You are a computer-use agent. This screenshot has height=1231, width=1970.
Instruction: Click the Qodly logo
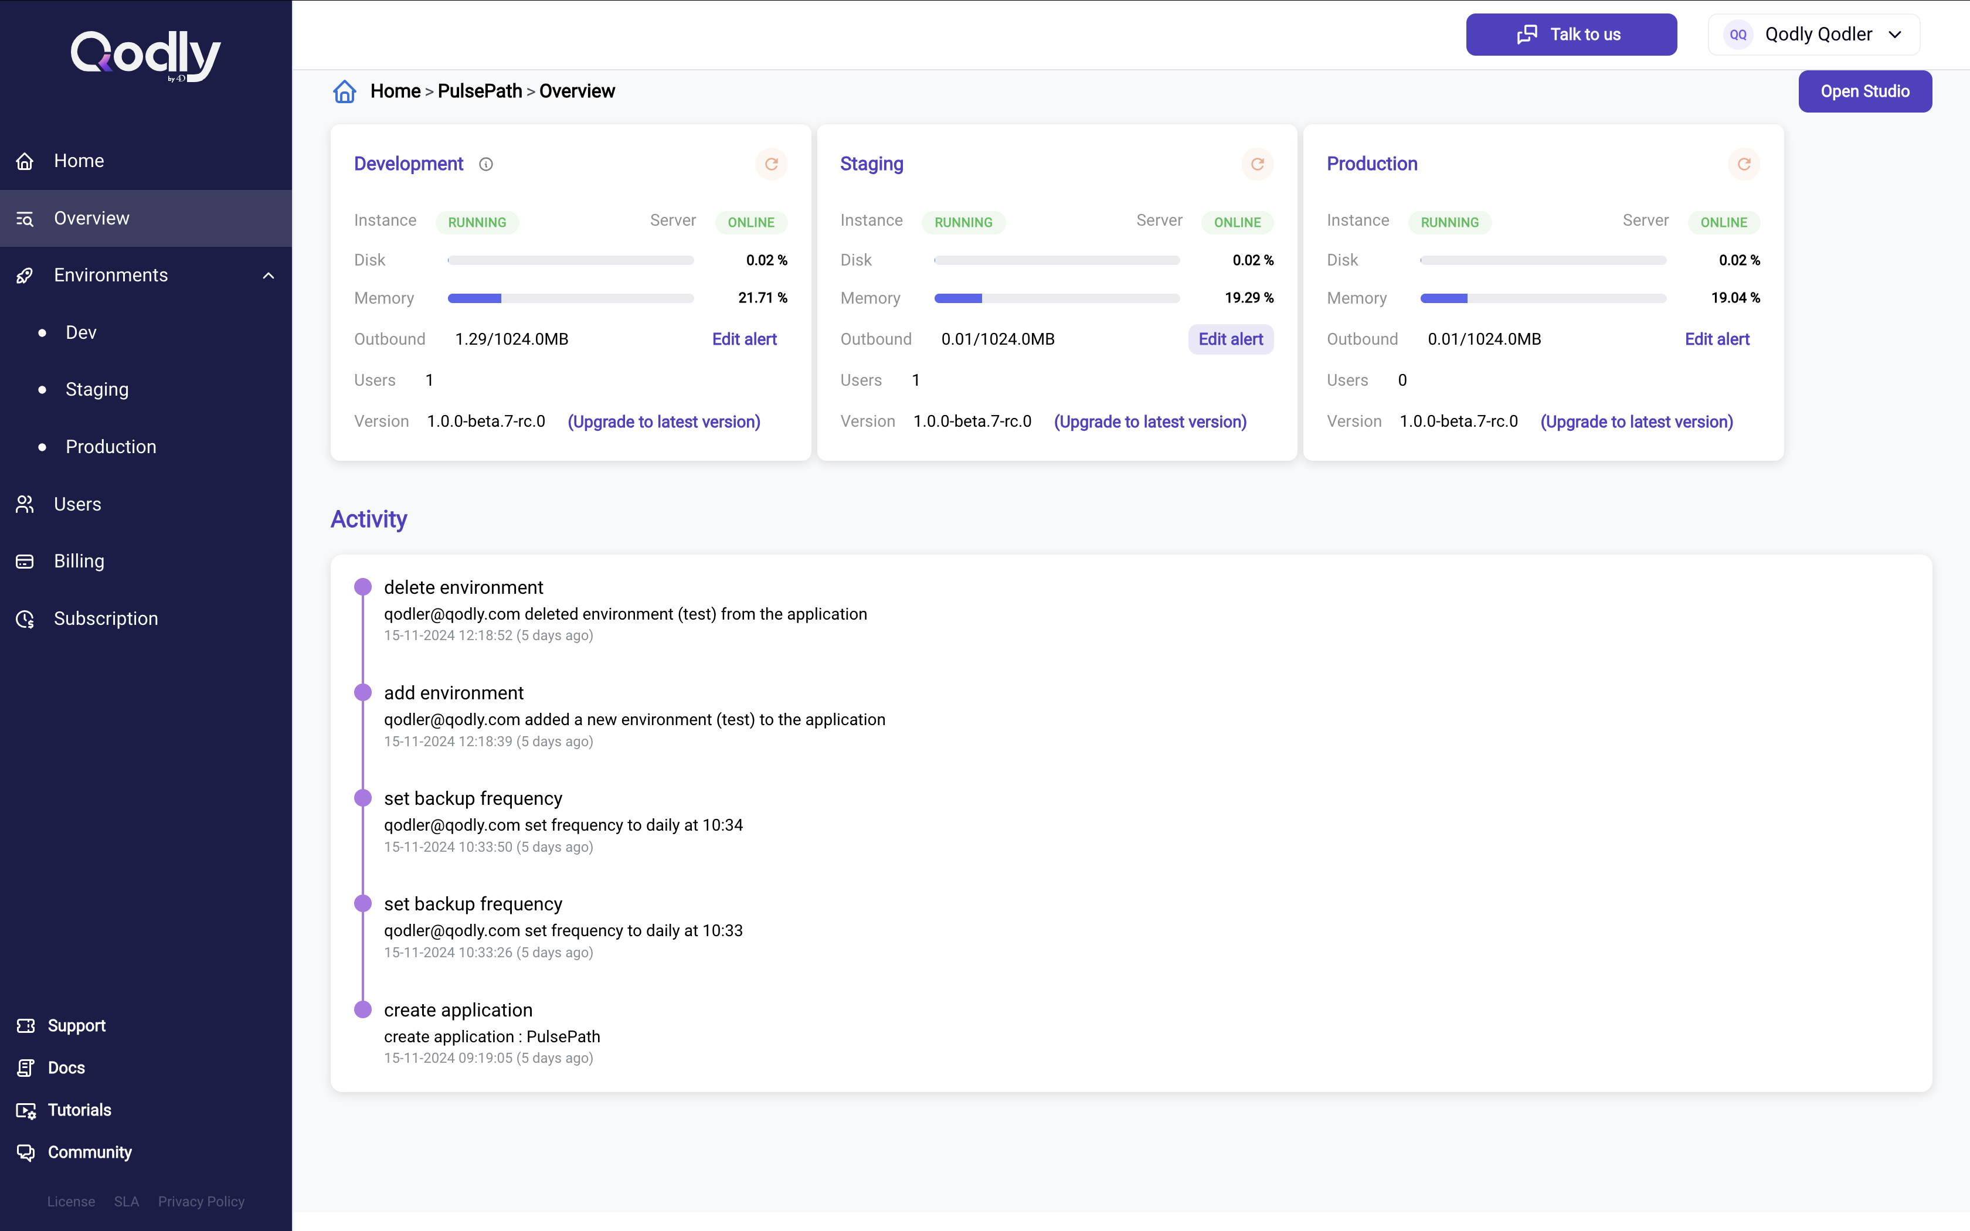[x=146, y=56]
